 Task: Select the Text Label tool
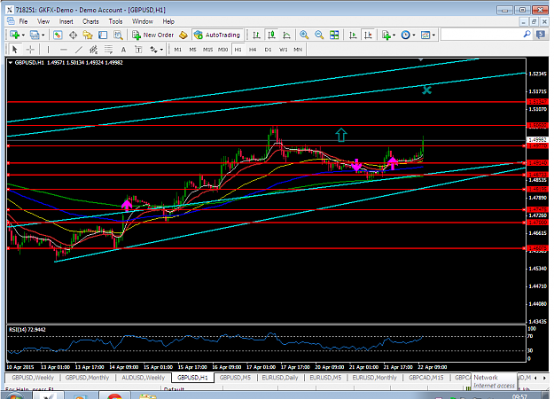pyautogui.click(x=138, y=50)
